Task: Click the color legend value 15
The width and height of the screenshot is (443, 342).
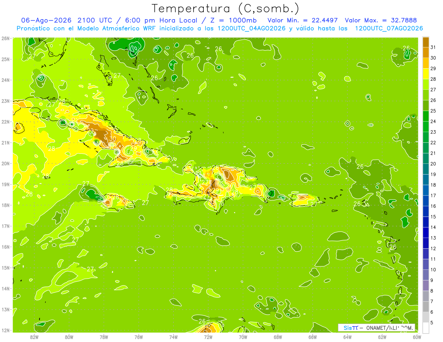Action: (x=433, y=217)
